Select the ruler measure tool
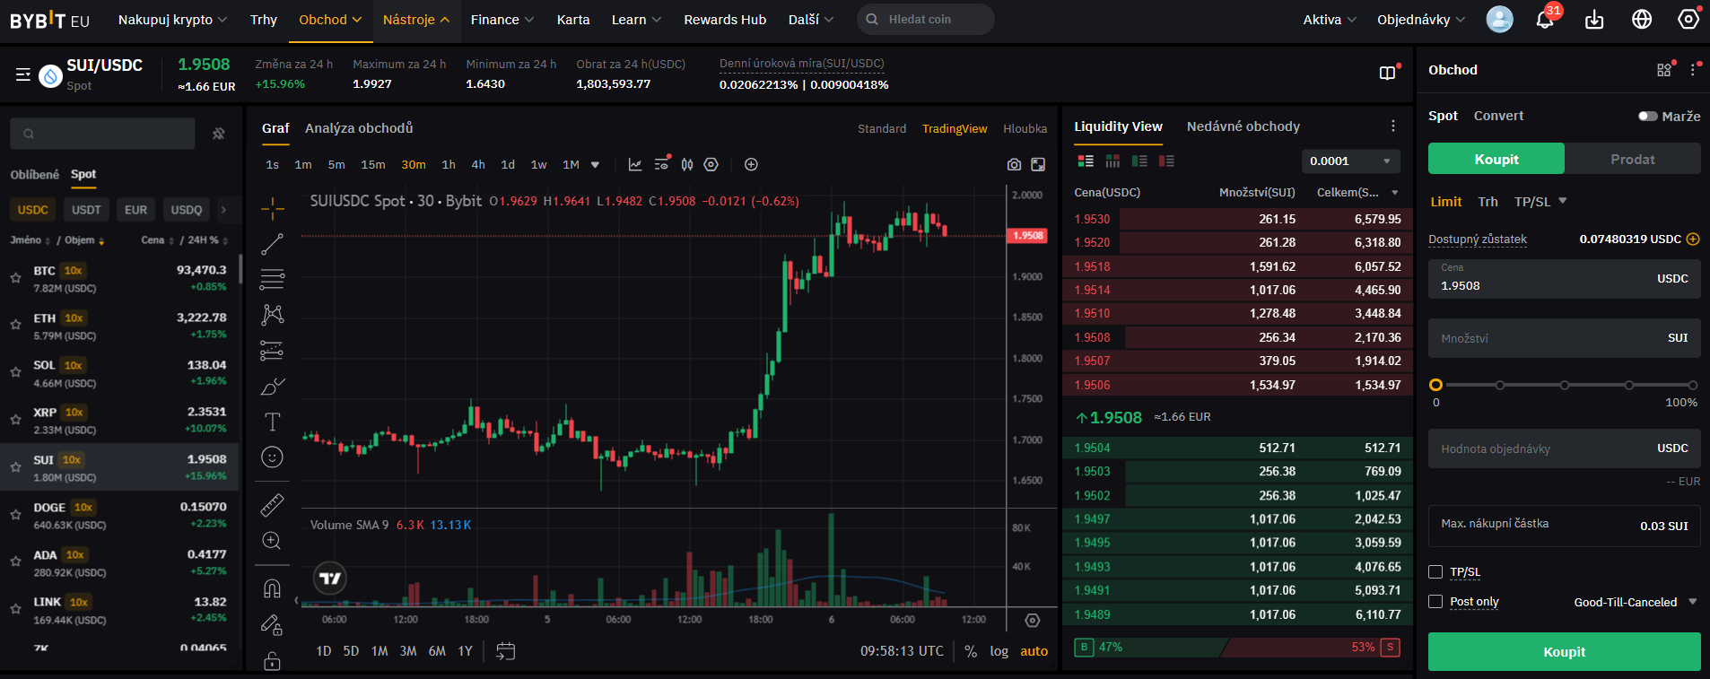This screenshot has width=1710, height=679. (272, 505)
